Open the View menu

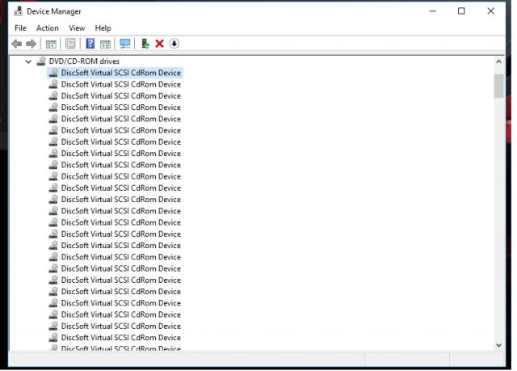77,28
